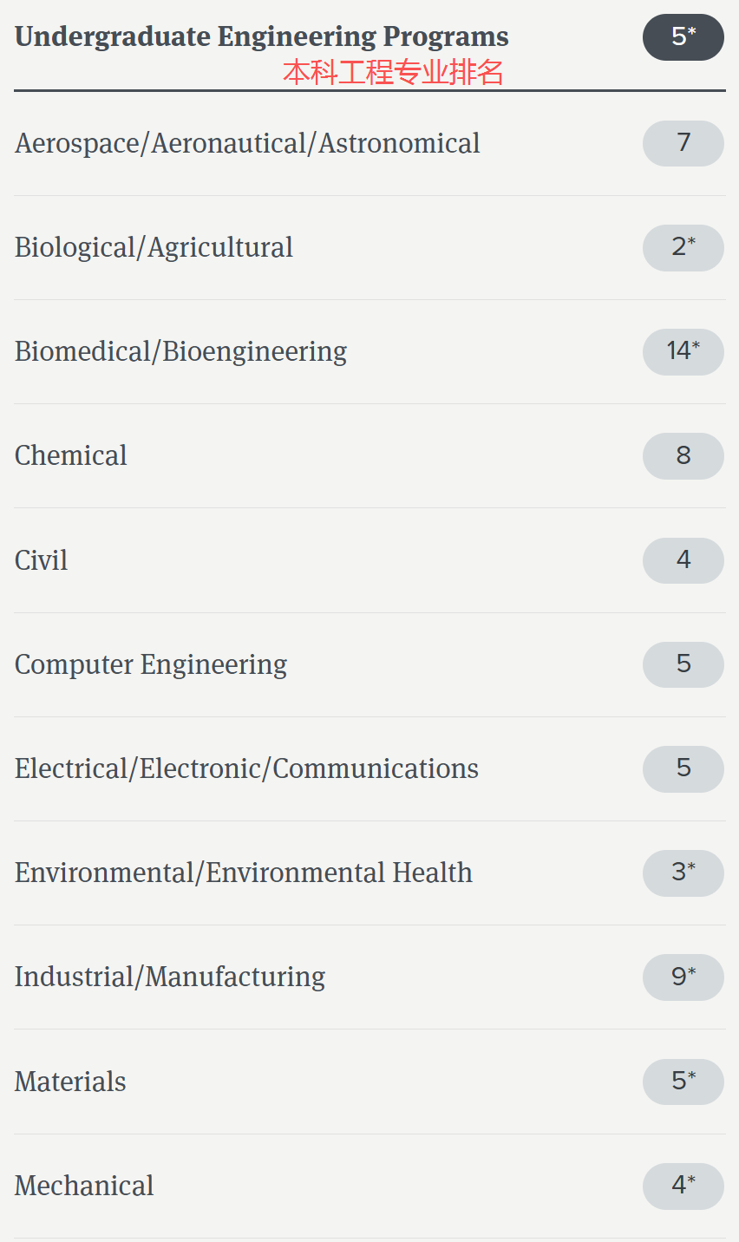Open the Aerospace/Aeronautical/Astronomical ranking
The image size is (739, 1242).
pos(247,143)
